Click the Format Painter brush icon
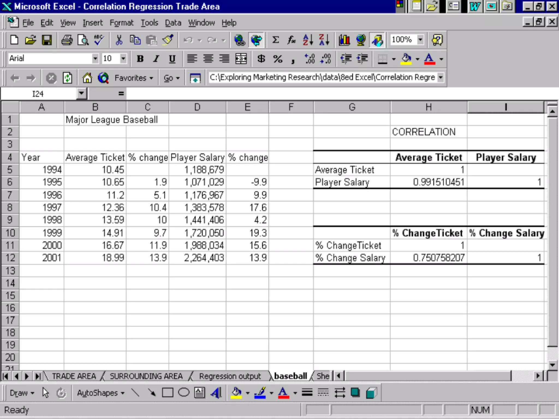 coord(168,40)
